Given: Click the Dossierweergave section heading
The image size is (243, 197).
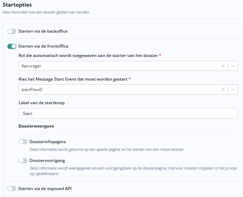Looking at the screenshot, I should point(36,126).
